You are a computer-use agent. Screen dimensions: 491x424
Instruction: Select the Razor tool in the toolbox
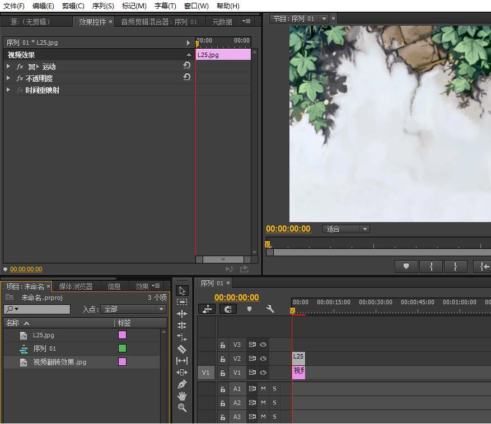point(182,349)
